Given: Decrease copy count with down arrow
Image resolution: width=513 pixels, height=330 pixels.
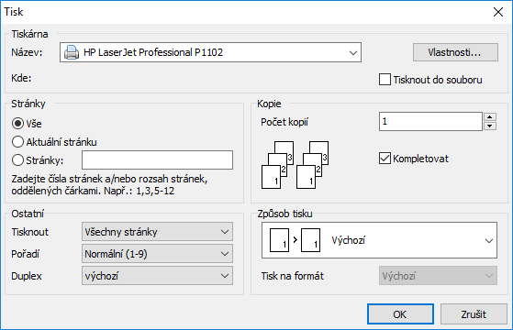Looking at the screenshot, I should point(490,126).
